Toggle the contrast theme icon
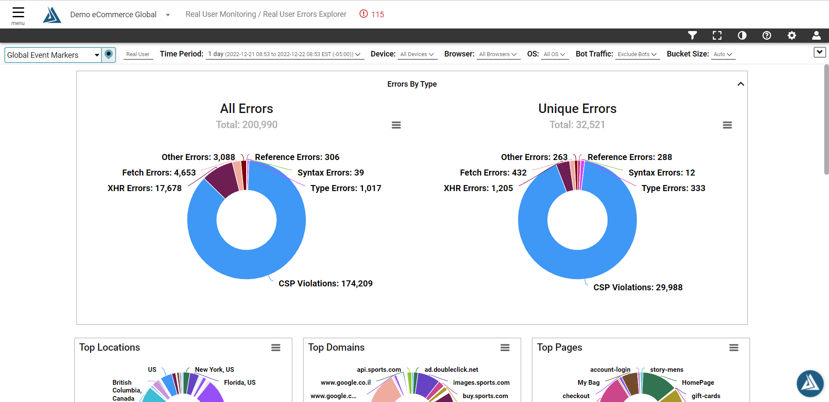Screen dimensions: 829x402 (x=742, y=35)
